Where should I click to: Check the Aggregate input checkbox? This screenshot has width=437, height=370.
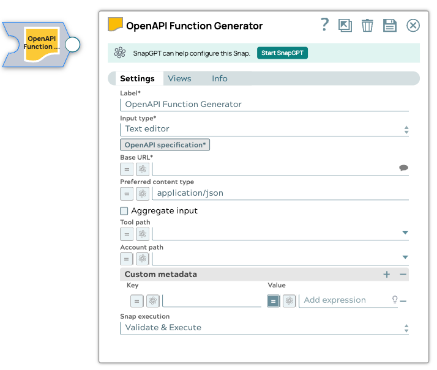coord(124,211)
